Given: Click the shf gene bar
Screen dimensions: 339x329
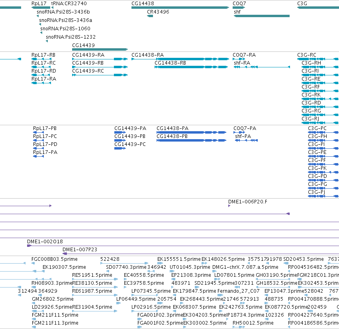Looking at the screenshot, I should click(x=262, y=16).
